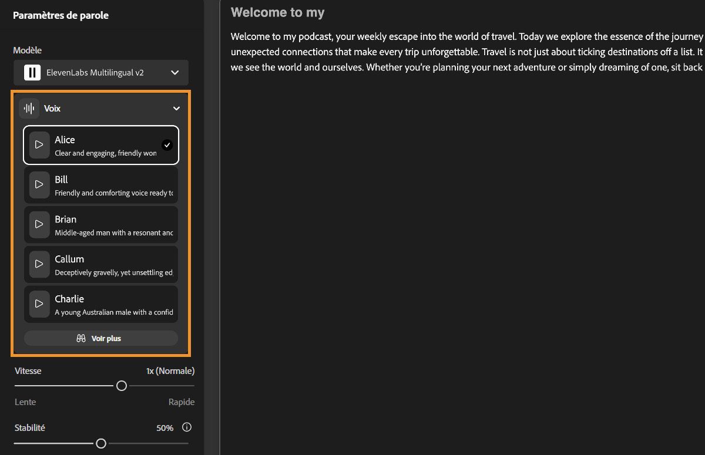Viewport: 705px width, 455px height.
Task: Select the Bill voice option
Action: (112, 185)
